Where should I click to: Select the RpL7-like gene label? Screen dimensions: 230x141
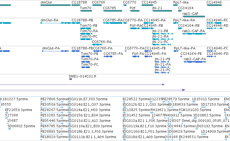coord(181,2)
